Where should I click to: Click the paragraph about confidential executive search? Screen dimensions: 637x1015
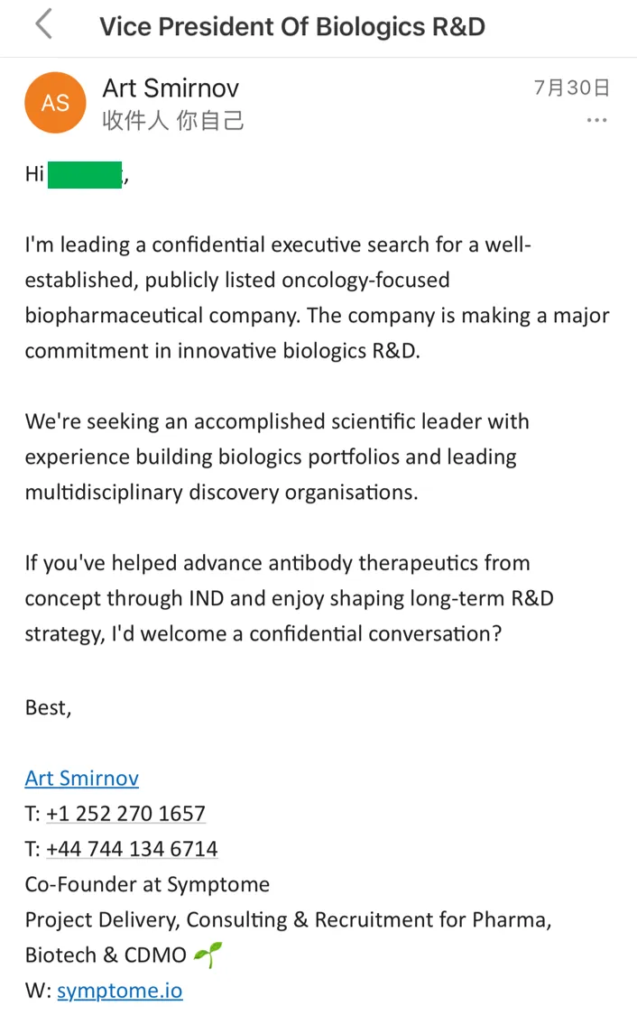(318, 298)
